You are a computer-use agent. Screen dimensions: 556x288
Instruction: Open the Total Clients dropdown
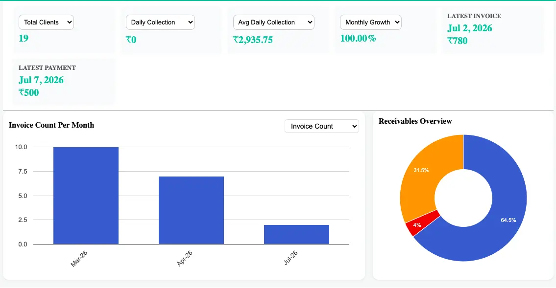[46, 22]
